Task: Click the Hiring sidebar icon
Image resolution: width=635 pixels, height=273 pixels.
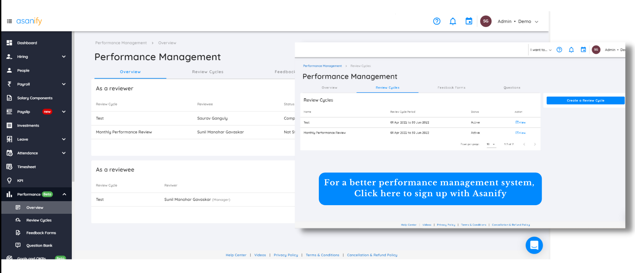Action: (x=9, y=57)
